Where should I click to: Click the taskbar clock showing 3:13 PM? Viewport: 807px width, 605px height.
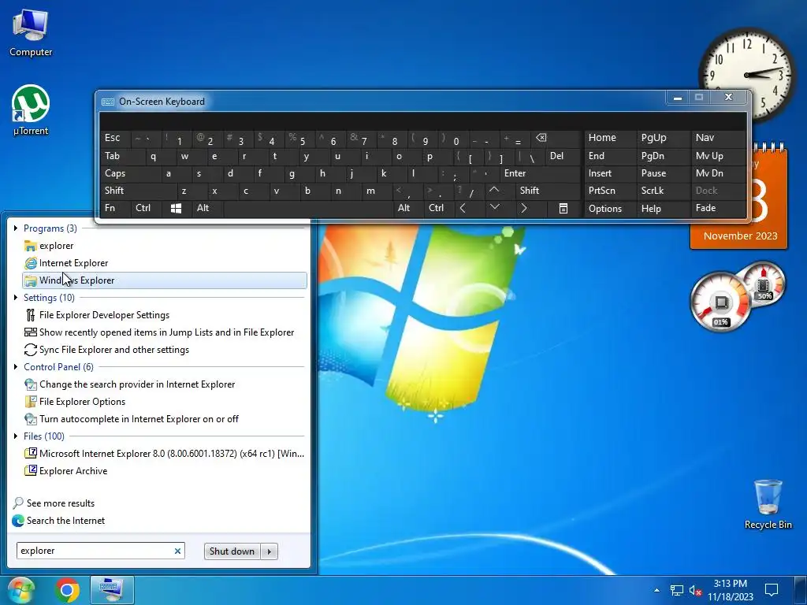tap(731, 590)
